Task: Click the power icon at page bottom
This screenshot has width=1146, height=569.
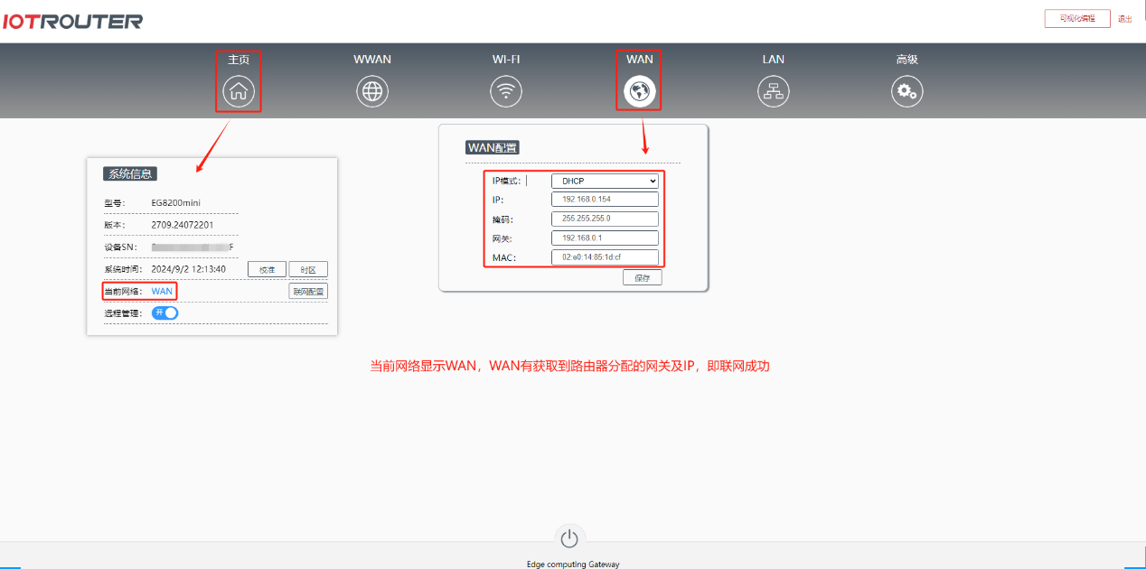Action: click(569, 536)
